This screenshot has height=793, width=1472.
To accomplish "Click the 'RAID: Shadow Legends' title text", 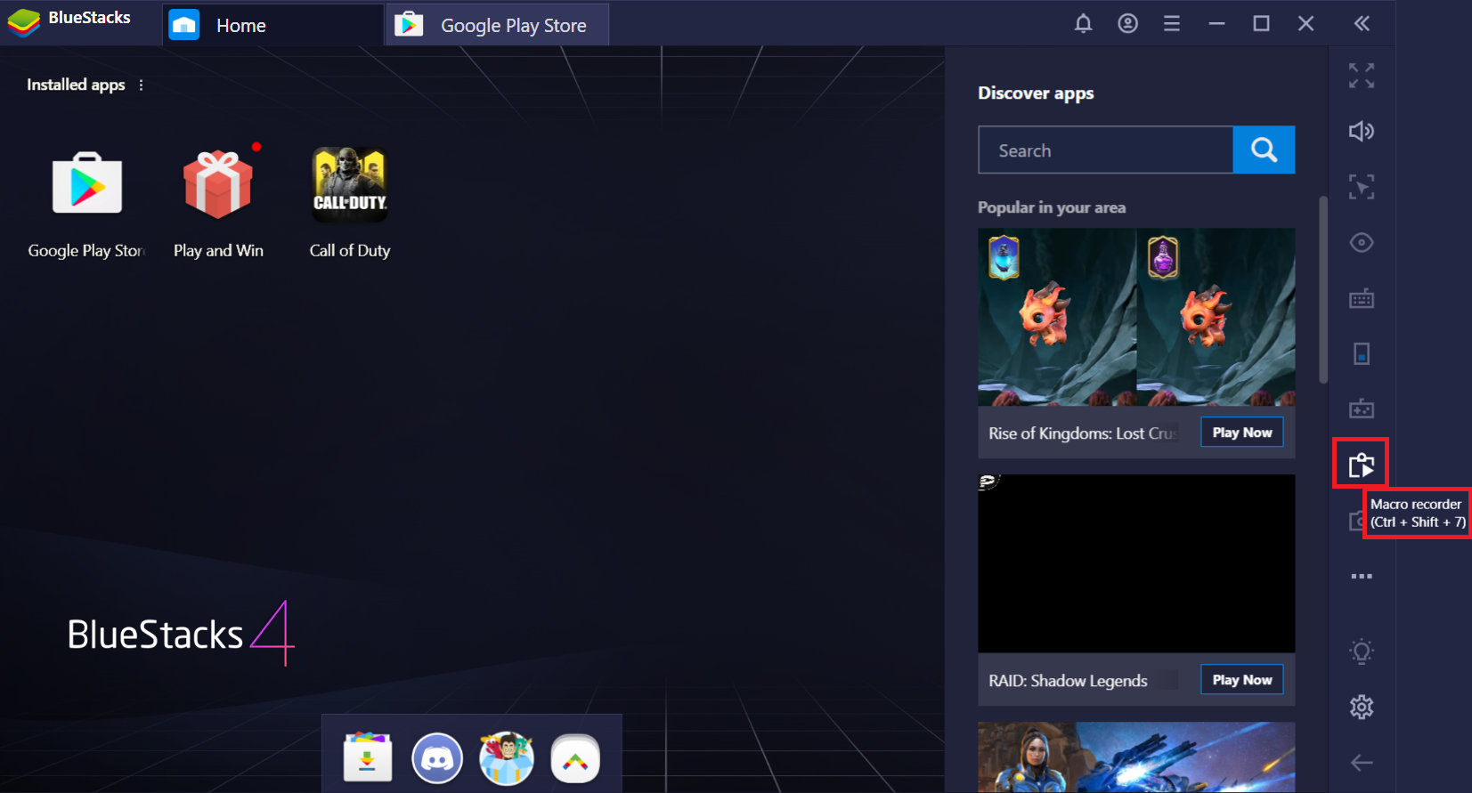I will point(1068,681).
